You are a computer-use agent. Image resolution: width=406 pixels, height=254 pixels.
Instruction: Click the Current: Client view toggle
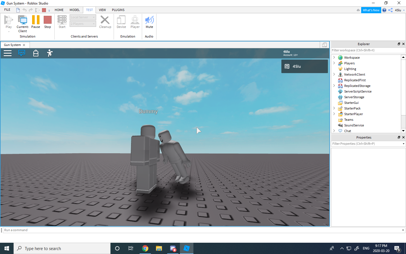point(23,24)
